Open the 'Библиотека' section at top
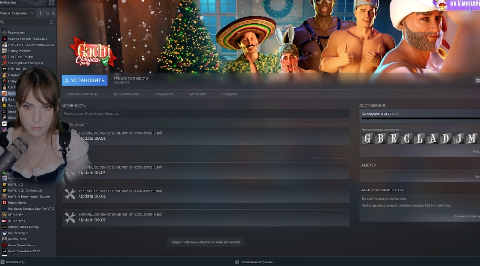This screenshot has width=480, height=266. click(8, 2)
